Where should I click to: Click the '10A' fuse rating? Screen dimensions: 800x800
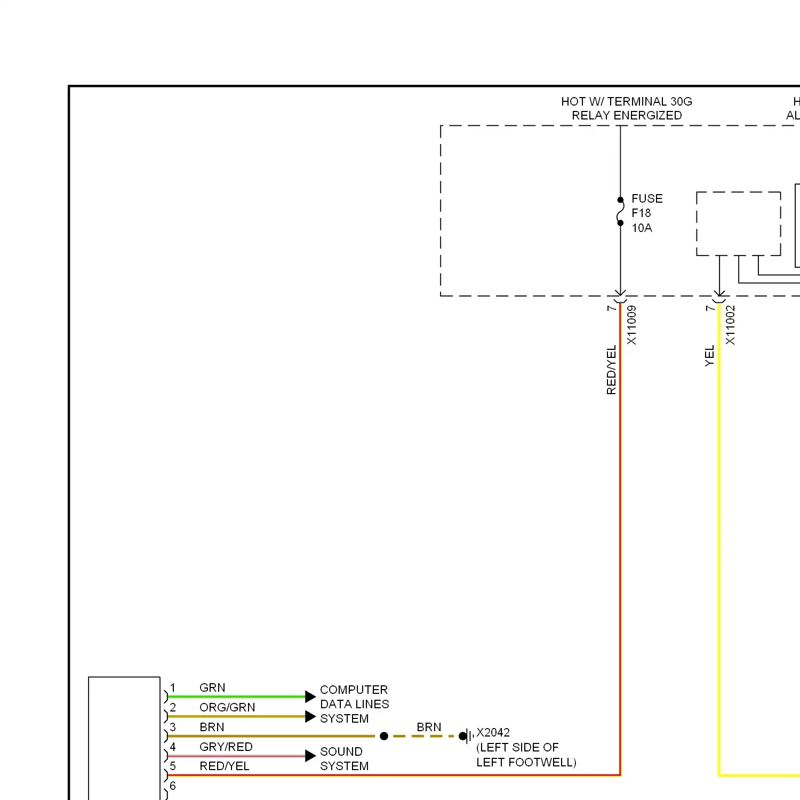[x=642, y=228]
